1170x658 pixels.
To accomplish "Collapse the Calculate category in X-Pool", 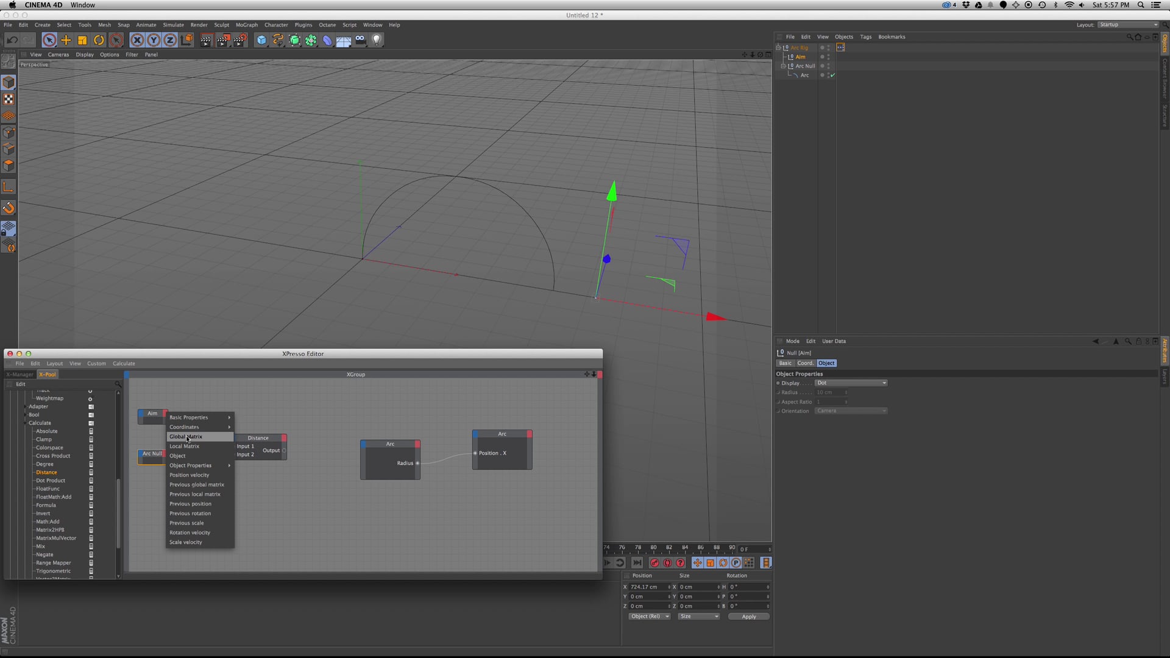I will (26, 423).
